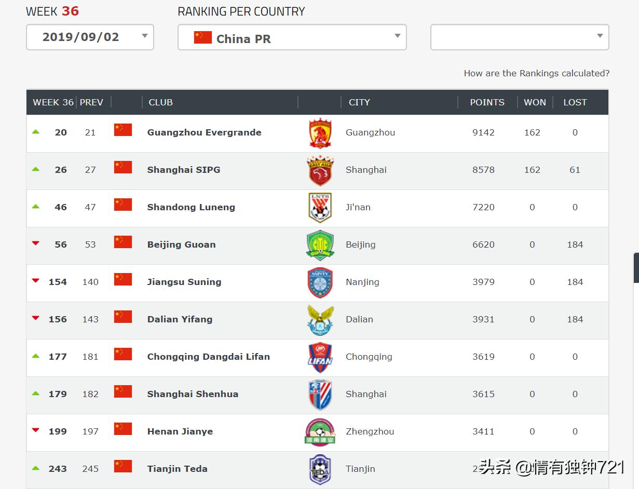
Task: Click the Guangzhou Evergrande club crest
Action: 320,133
